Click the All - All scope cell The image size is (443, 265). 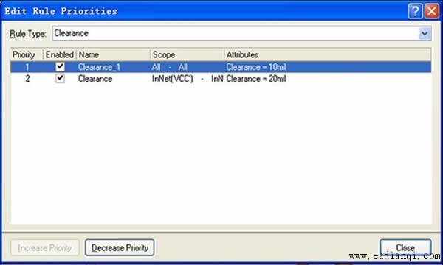pyautogui.click(x=170, y=67)
